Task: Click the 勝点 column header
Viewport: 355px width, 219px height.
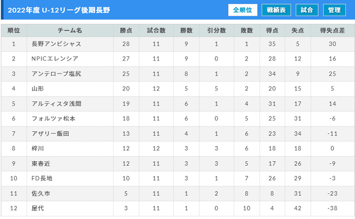Action: pos(126,31)
